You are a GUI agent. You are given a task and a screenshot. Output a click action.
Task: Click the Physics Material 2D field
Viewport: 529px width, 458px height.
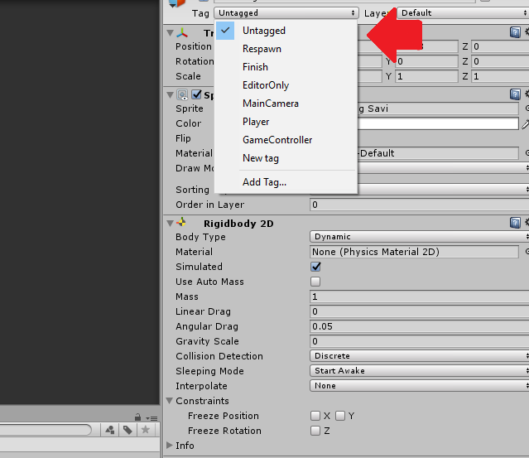pos(414,252)
